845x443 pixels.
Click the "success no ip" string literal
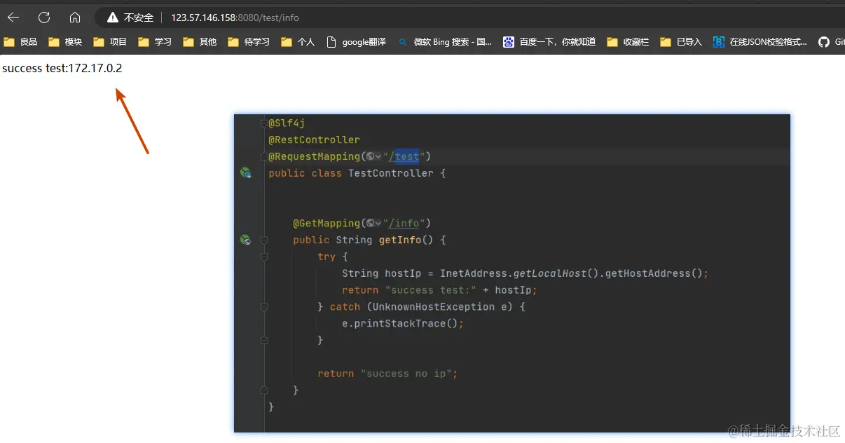(406, 374)
